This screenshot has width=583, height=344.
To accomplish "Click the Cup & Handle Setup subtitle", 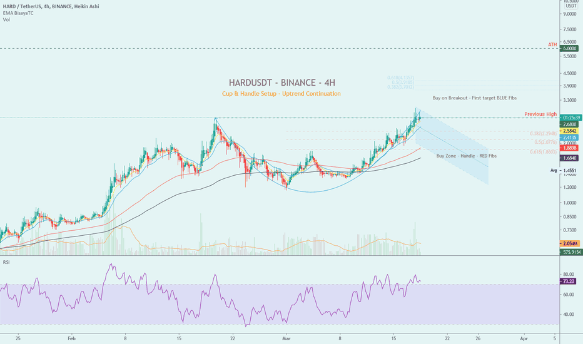I will pyautogui.click(x=281, y=94).
